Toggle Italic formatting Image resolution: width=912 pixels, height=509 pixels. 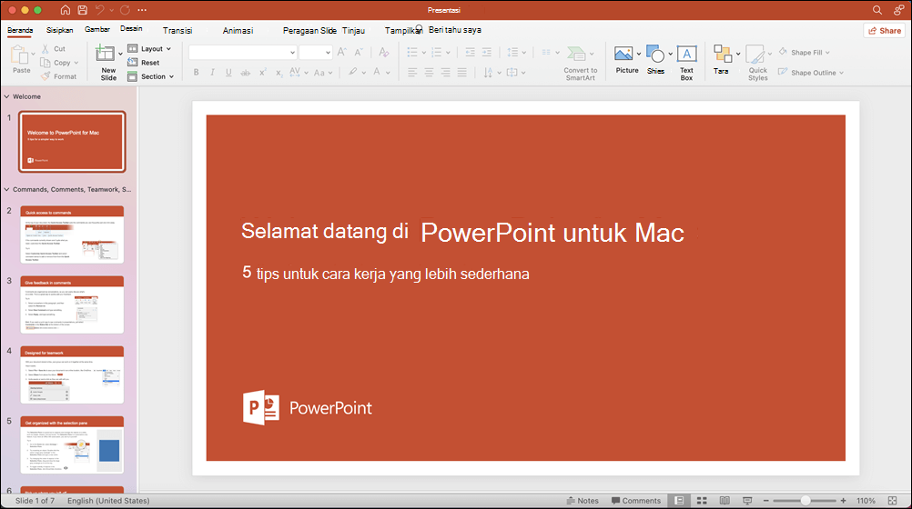[x=212, y=73]
